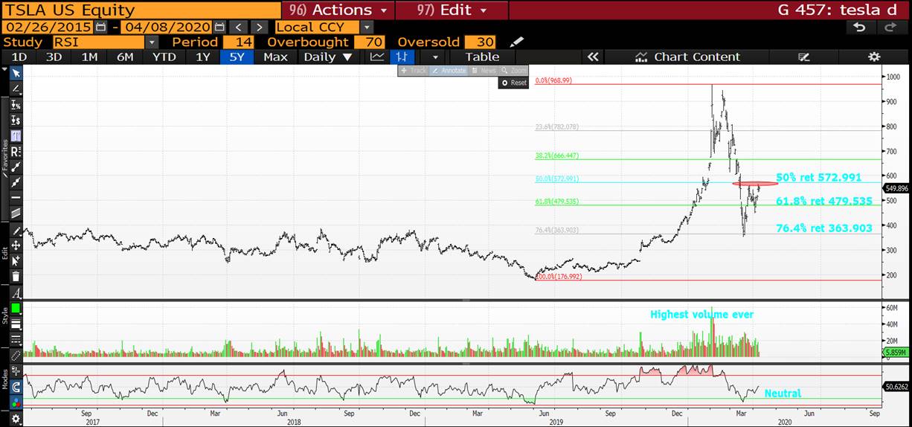
Task: Activate the highlighted Fibonacci retracement tool
Action: [x=16, y=136]
